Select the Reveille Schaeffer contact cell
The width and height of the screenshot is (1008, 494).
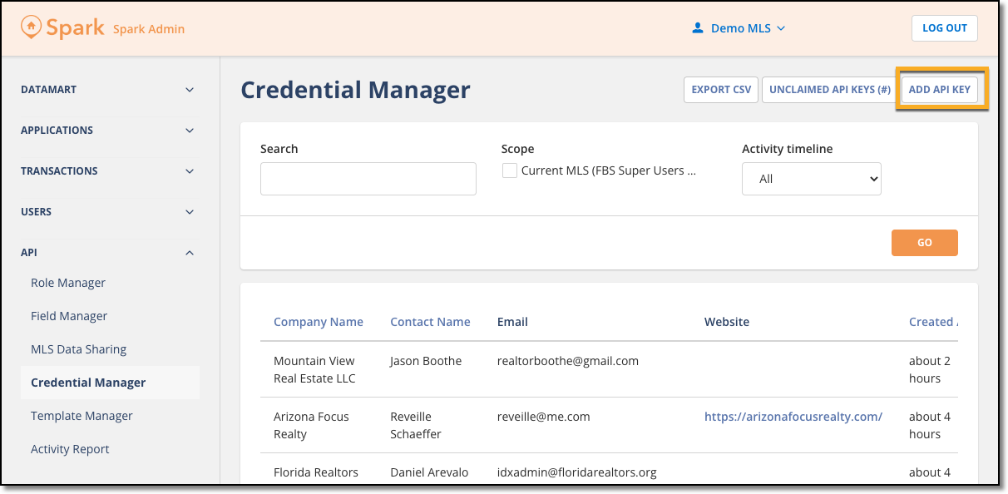click(x=416, y=425)
